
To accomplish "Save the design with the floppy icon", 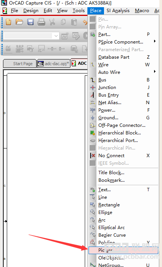I will [x=31, y=22].
